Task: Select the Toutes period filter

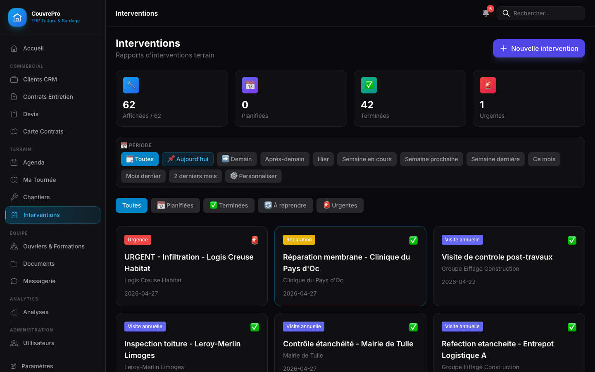Action: click(140, 159)
